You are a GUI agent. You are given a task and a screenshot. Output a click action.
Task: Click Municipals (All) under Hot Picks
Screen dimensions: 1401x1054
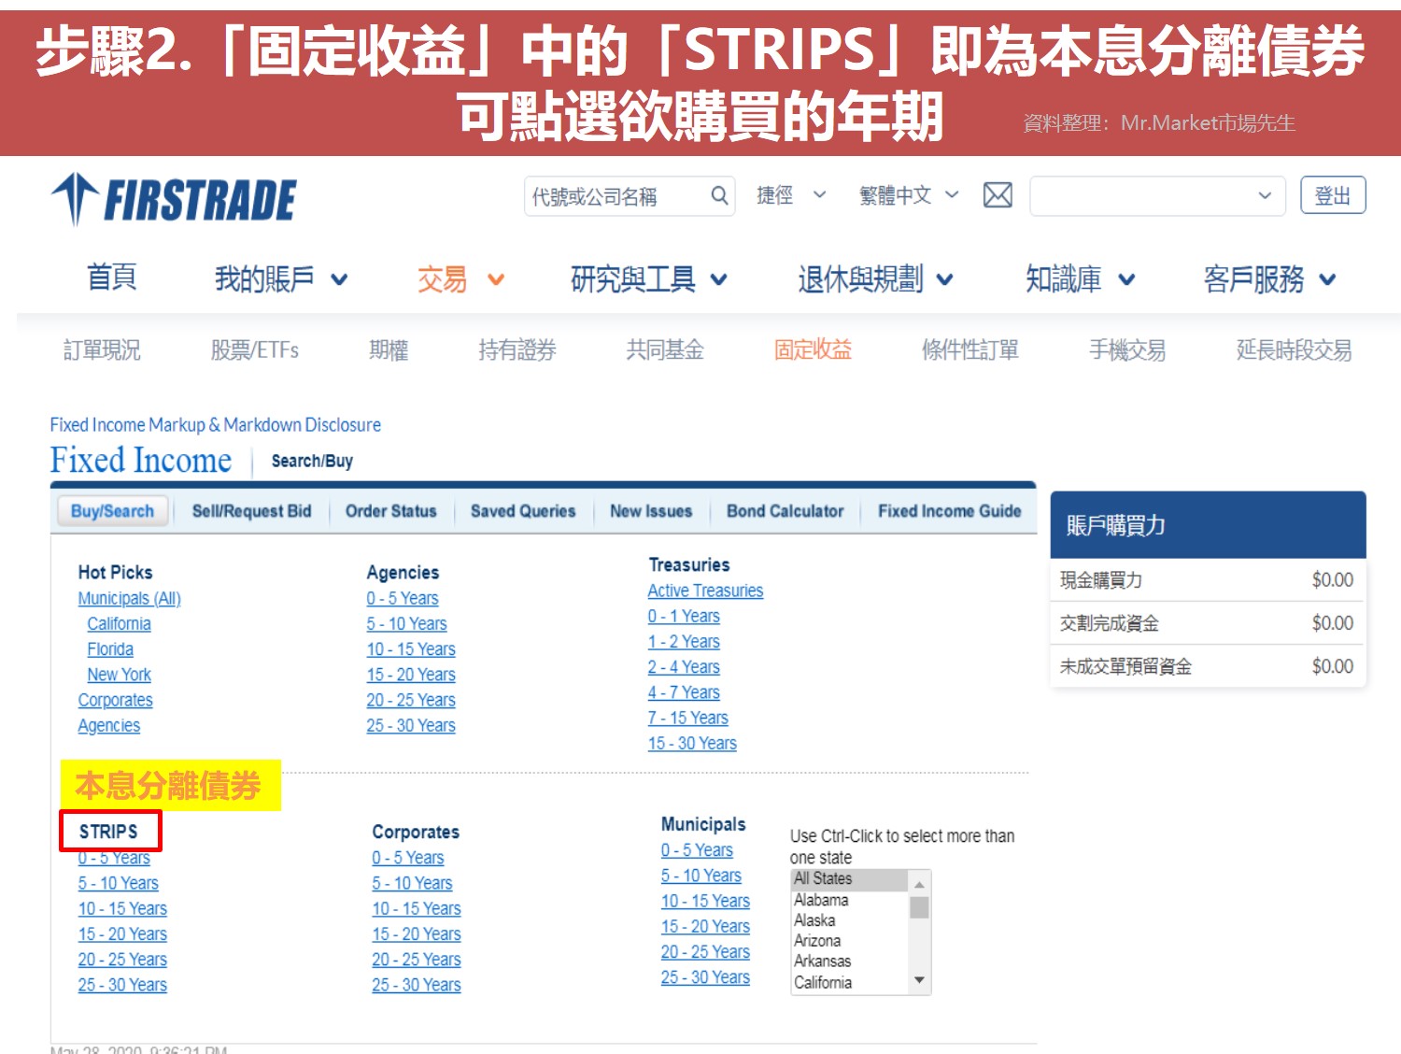129,598
